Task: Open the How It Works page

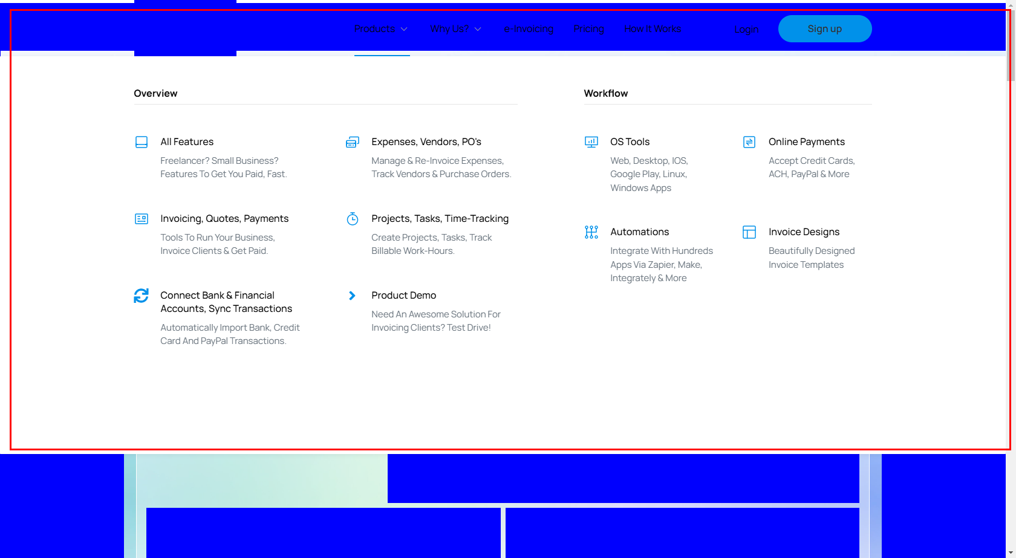Action: [653, 29]
